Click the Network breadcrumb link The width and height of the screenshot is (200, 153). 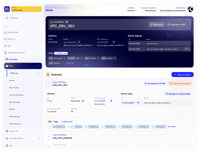click(x=49, y=8)
